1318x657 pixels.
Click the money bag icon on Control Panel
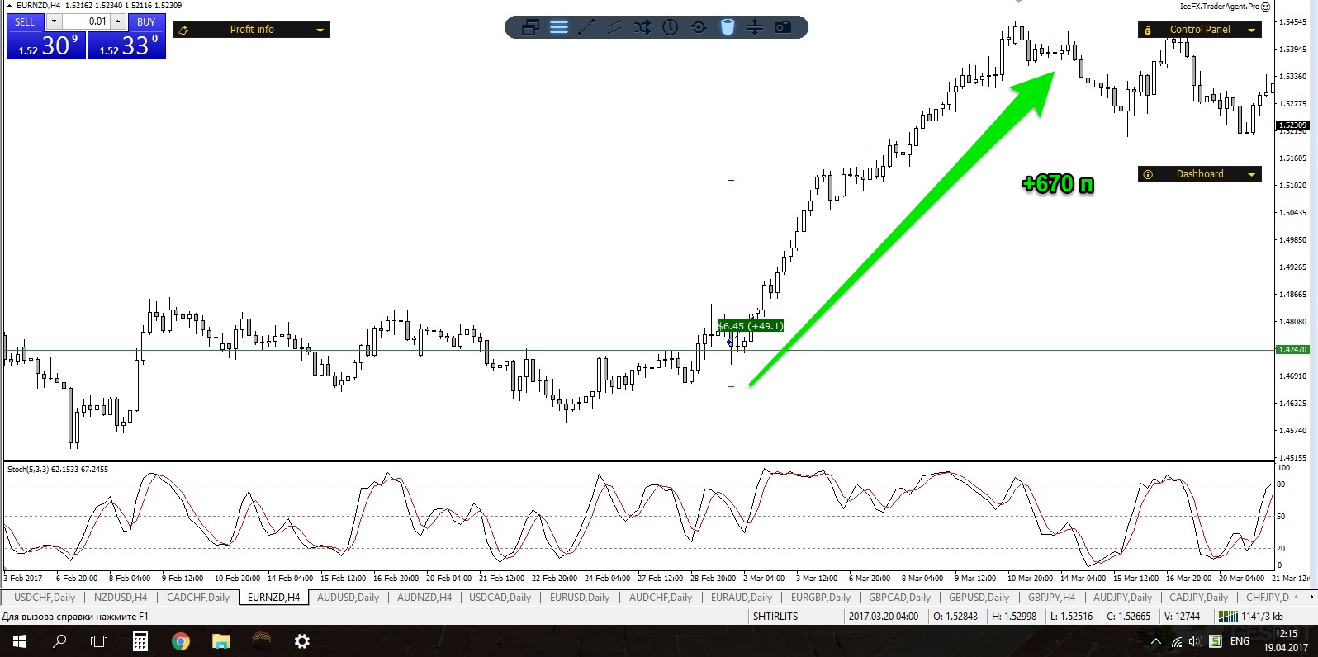click(1148, 31)
